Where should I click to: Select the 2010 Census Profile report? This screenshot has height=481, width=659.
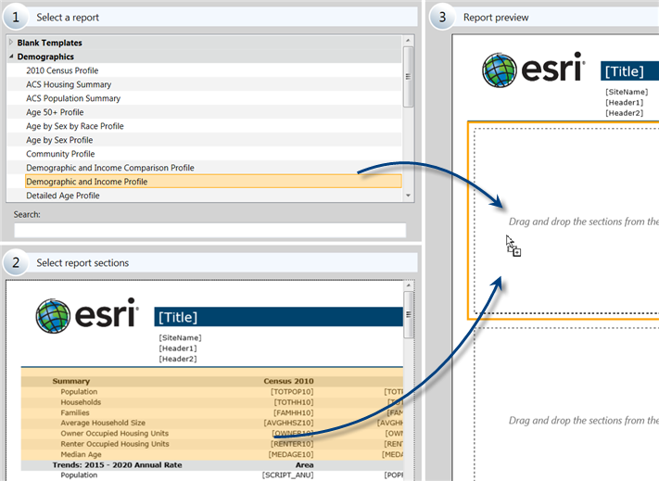coord(62,70)
